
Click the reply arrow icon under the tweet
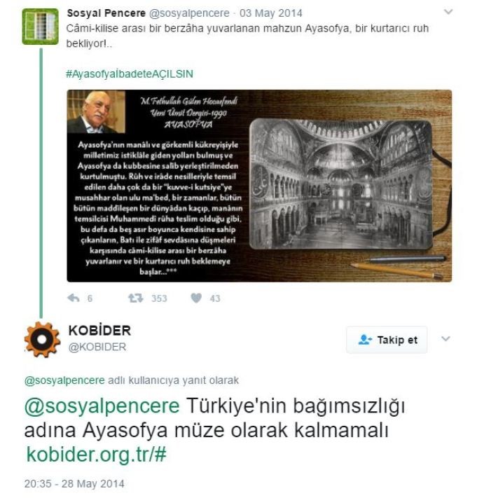tap(74, 298)
